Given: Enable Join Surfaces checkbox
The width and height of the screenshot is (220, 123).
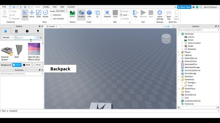Looking at the screenshot, I should click(51, 19).
